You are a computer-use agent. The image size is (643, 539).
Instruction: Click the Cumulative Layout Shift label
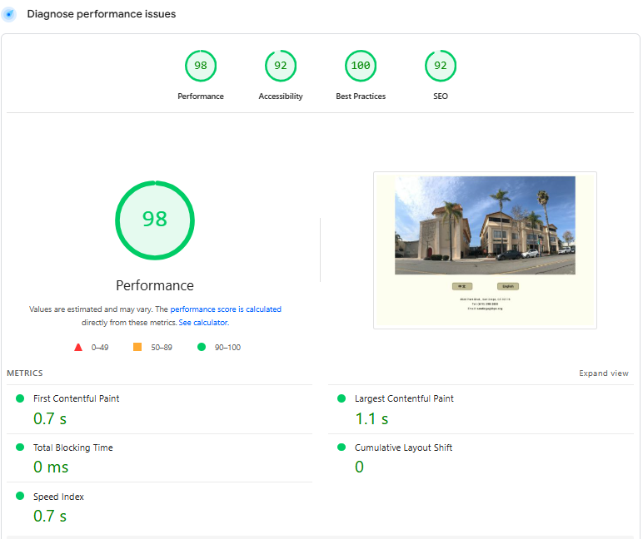(x=403, y=448)
